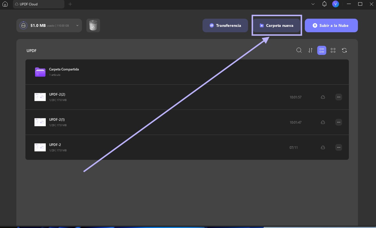The height and width of the screenshot is (228, 376).
Task: Switch to list view
Action: pos(322,50)
